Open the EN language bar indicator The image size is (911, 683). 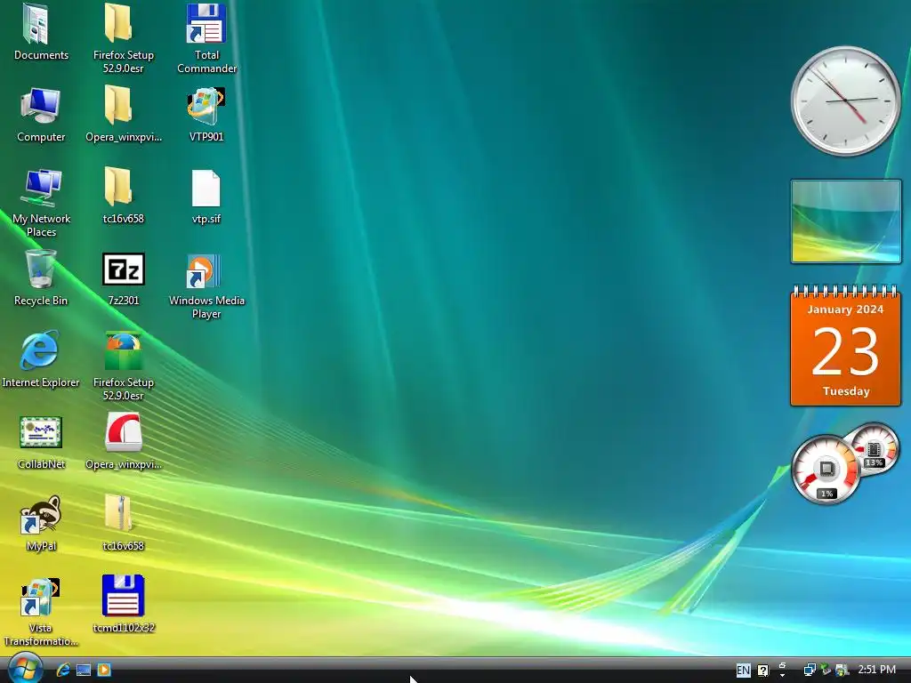pyautogui.click(x=743, y=671)
